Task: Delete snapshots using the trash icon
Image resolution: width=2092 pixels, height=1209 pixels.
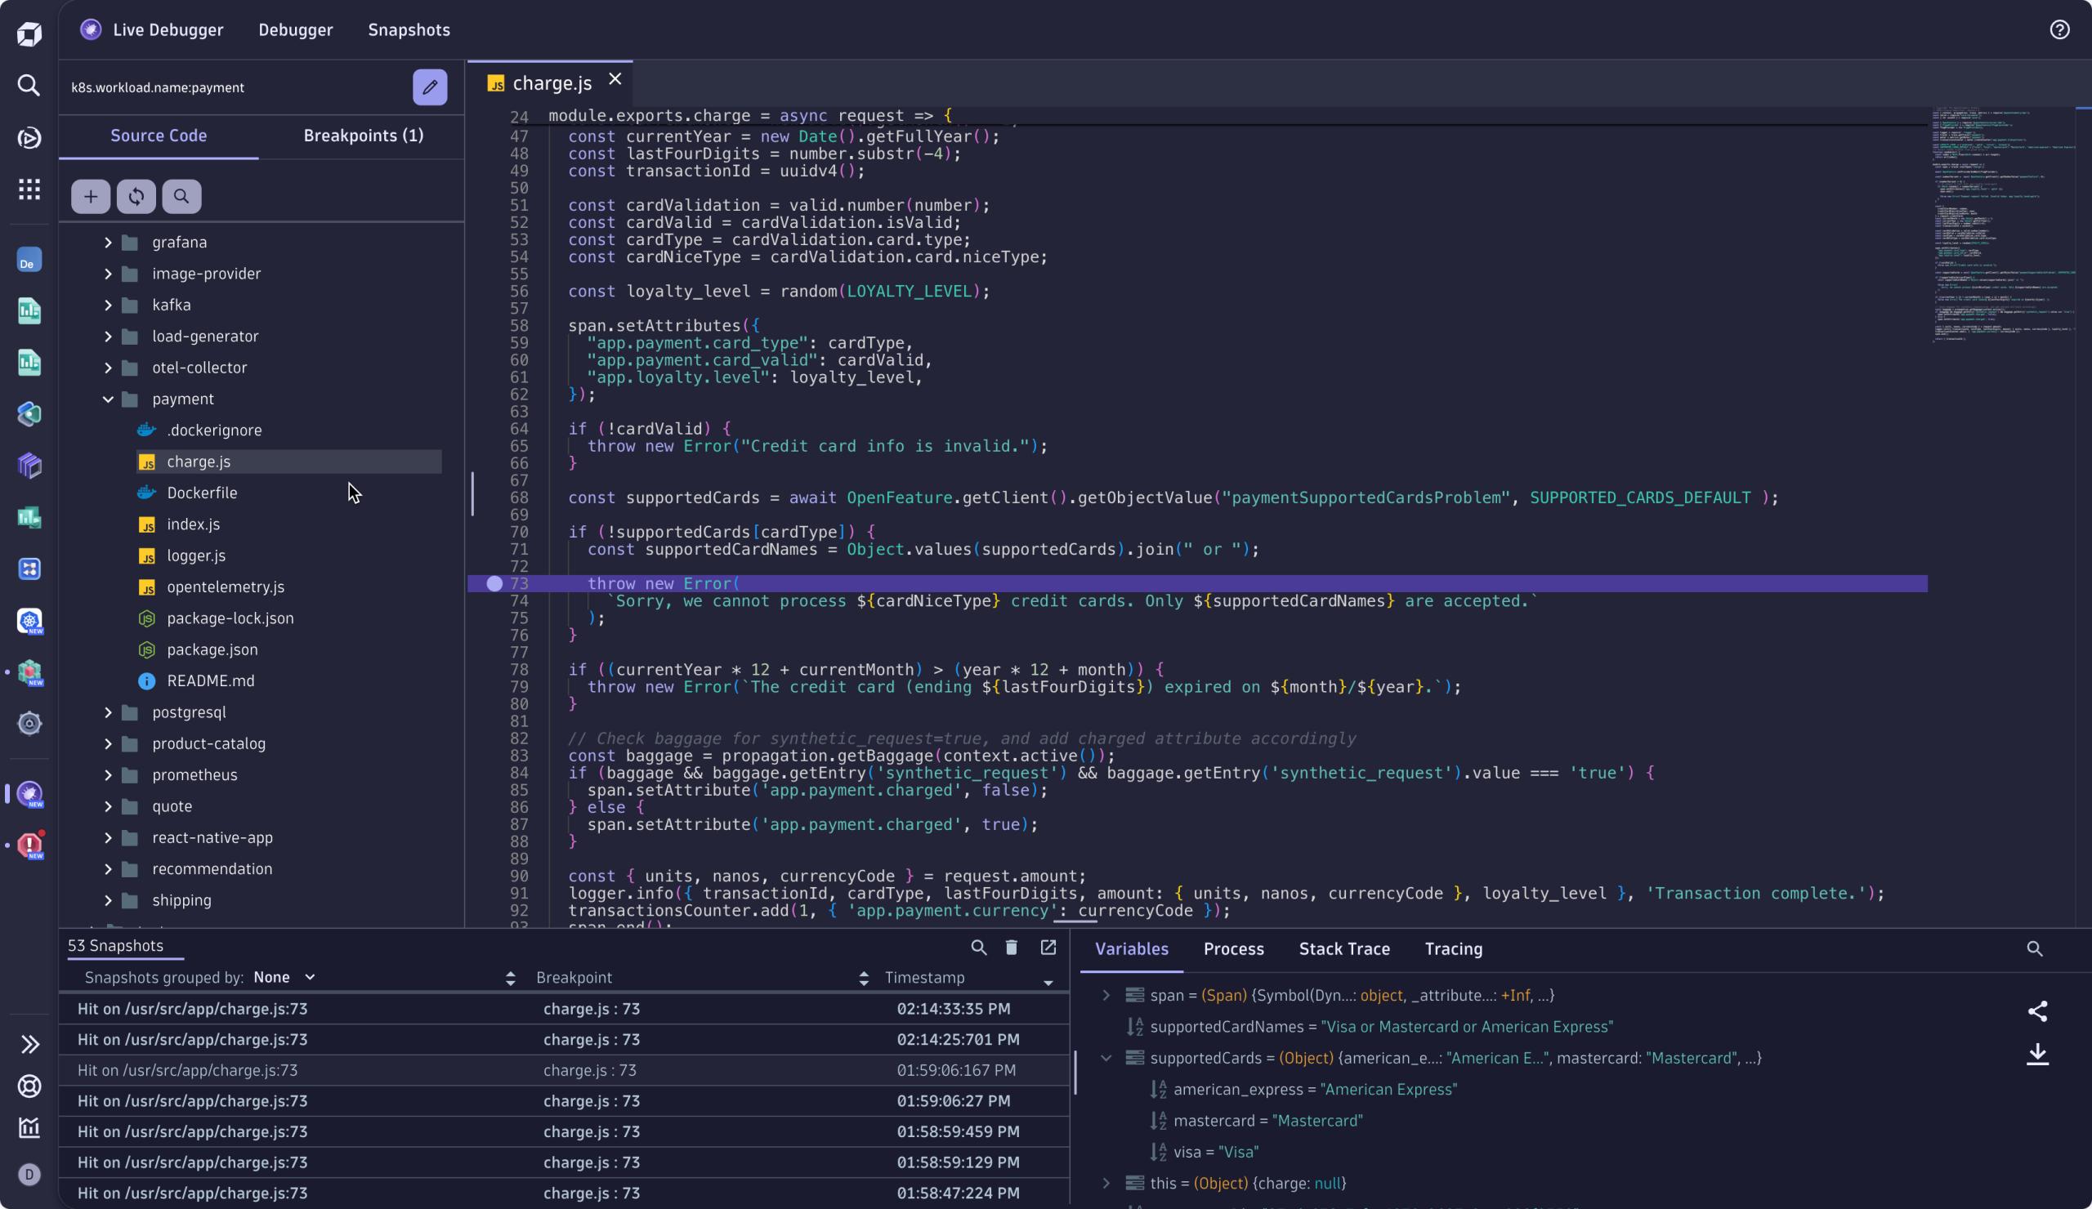Action: click(x=1011, y=947)
